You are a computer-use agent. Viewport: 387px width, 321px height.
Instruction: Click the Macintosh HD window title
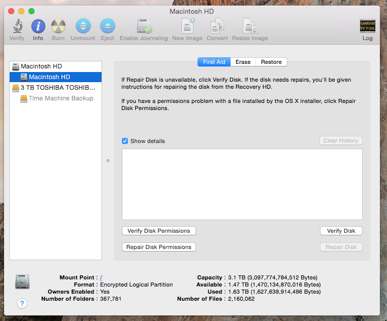191,11
